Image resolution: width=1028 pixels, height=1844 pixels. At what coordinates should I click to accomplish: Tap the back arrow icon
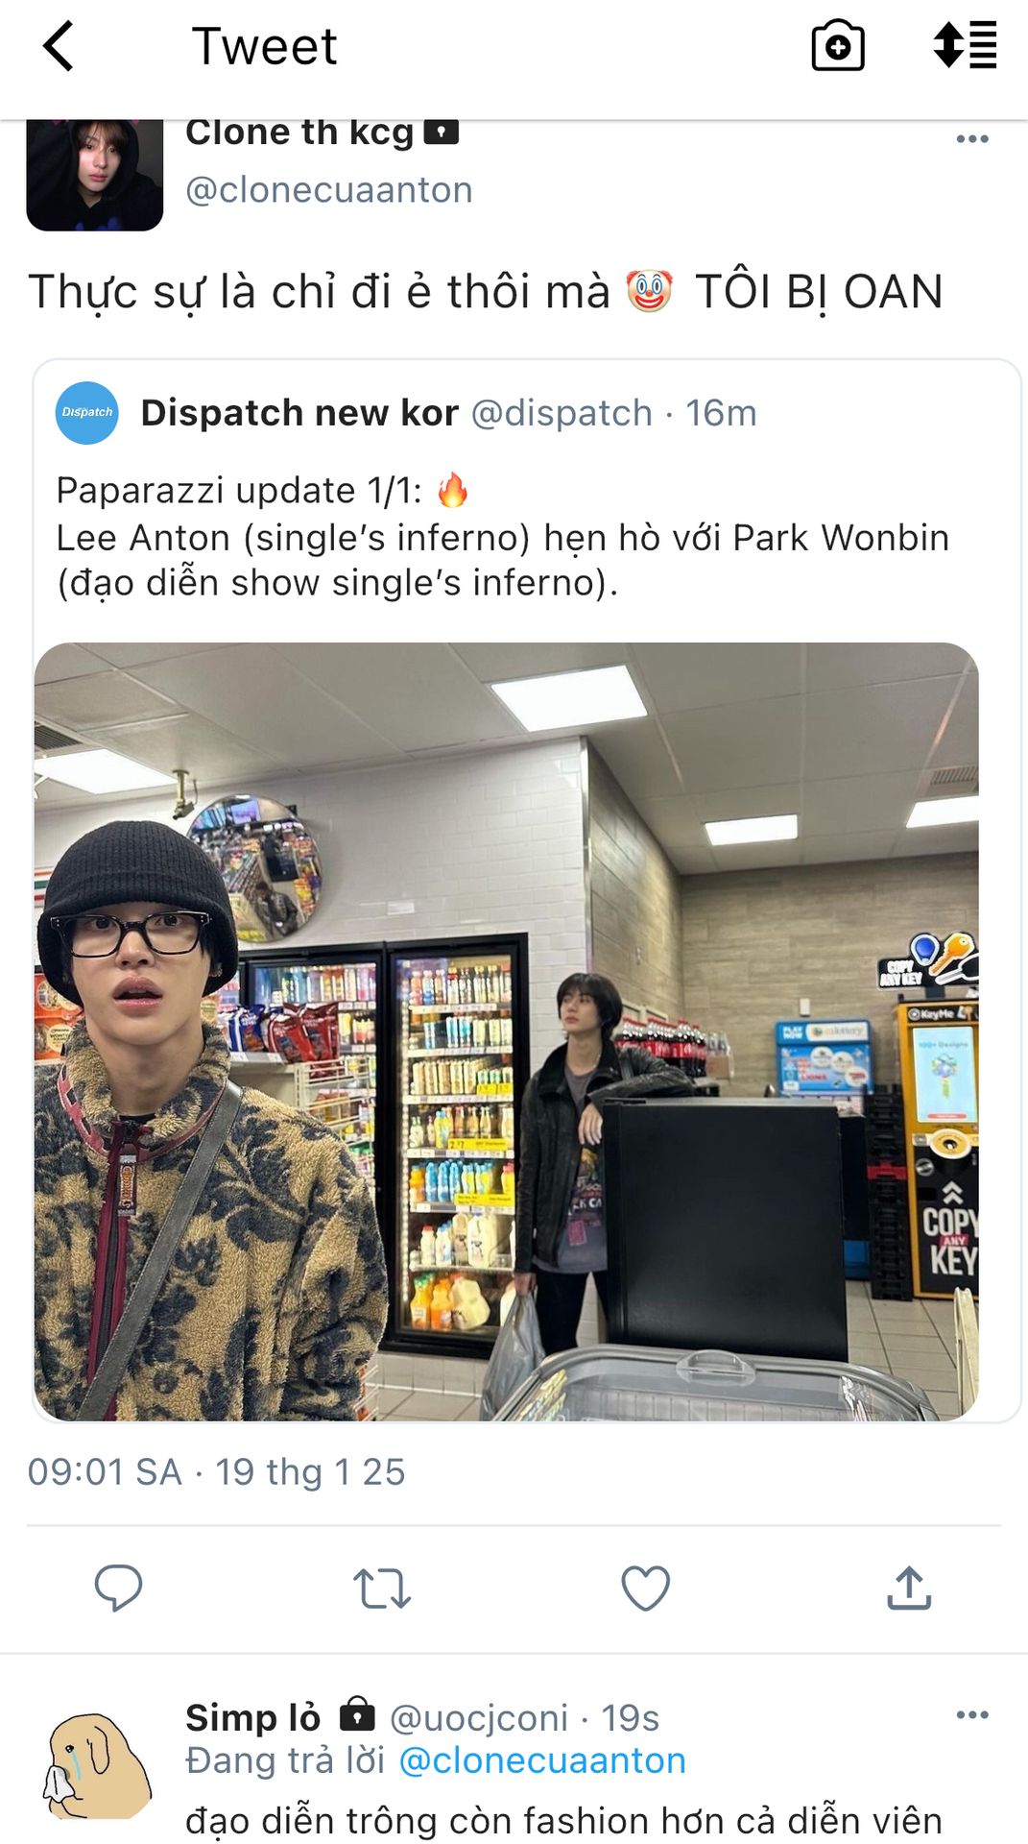[x=58, y=46]
